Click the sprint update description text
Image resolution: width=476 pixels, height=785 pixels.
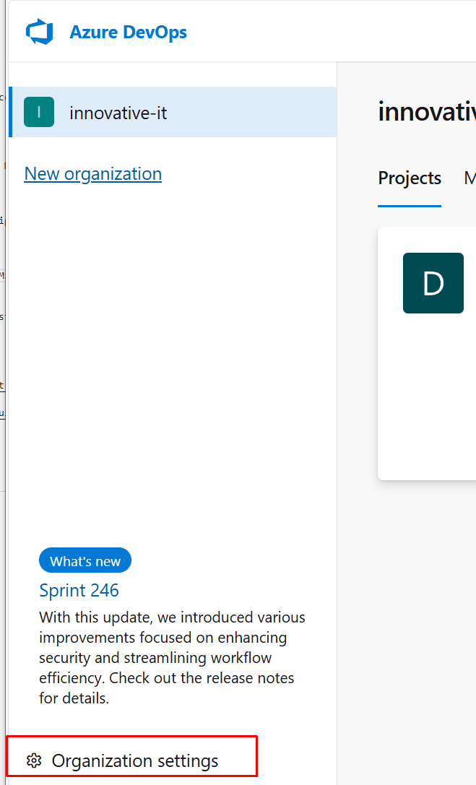click(172, 658)
